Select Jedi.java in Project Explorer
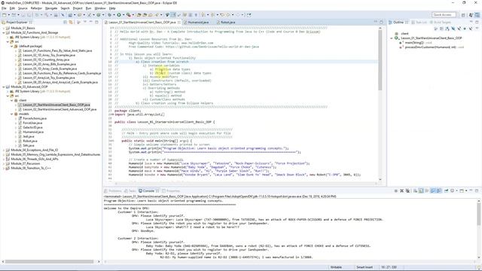Viewport: 482px width, 271px height. click(x=29, y=136)
